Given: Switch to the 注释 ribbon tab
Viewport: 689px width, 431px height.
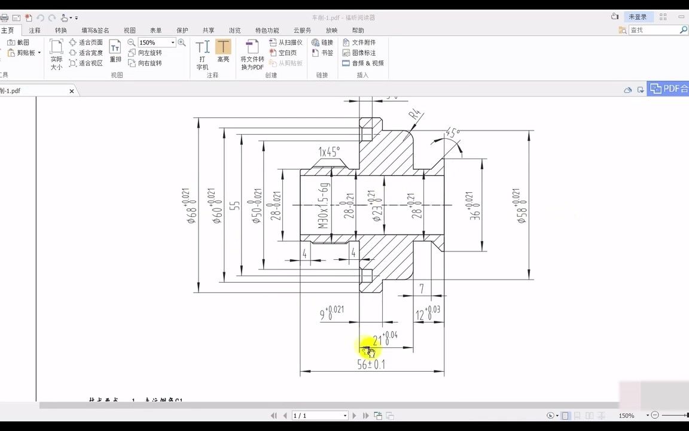Looking at the screenshot, I should tap(34, 29).
